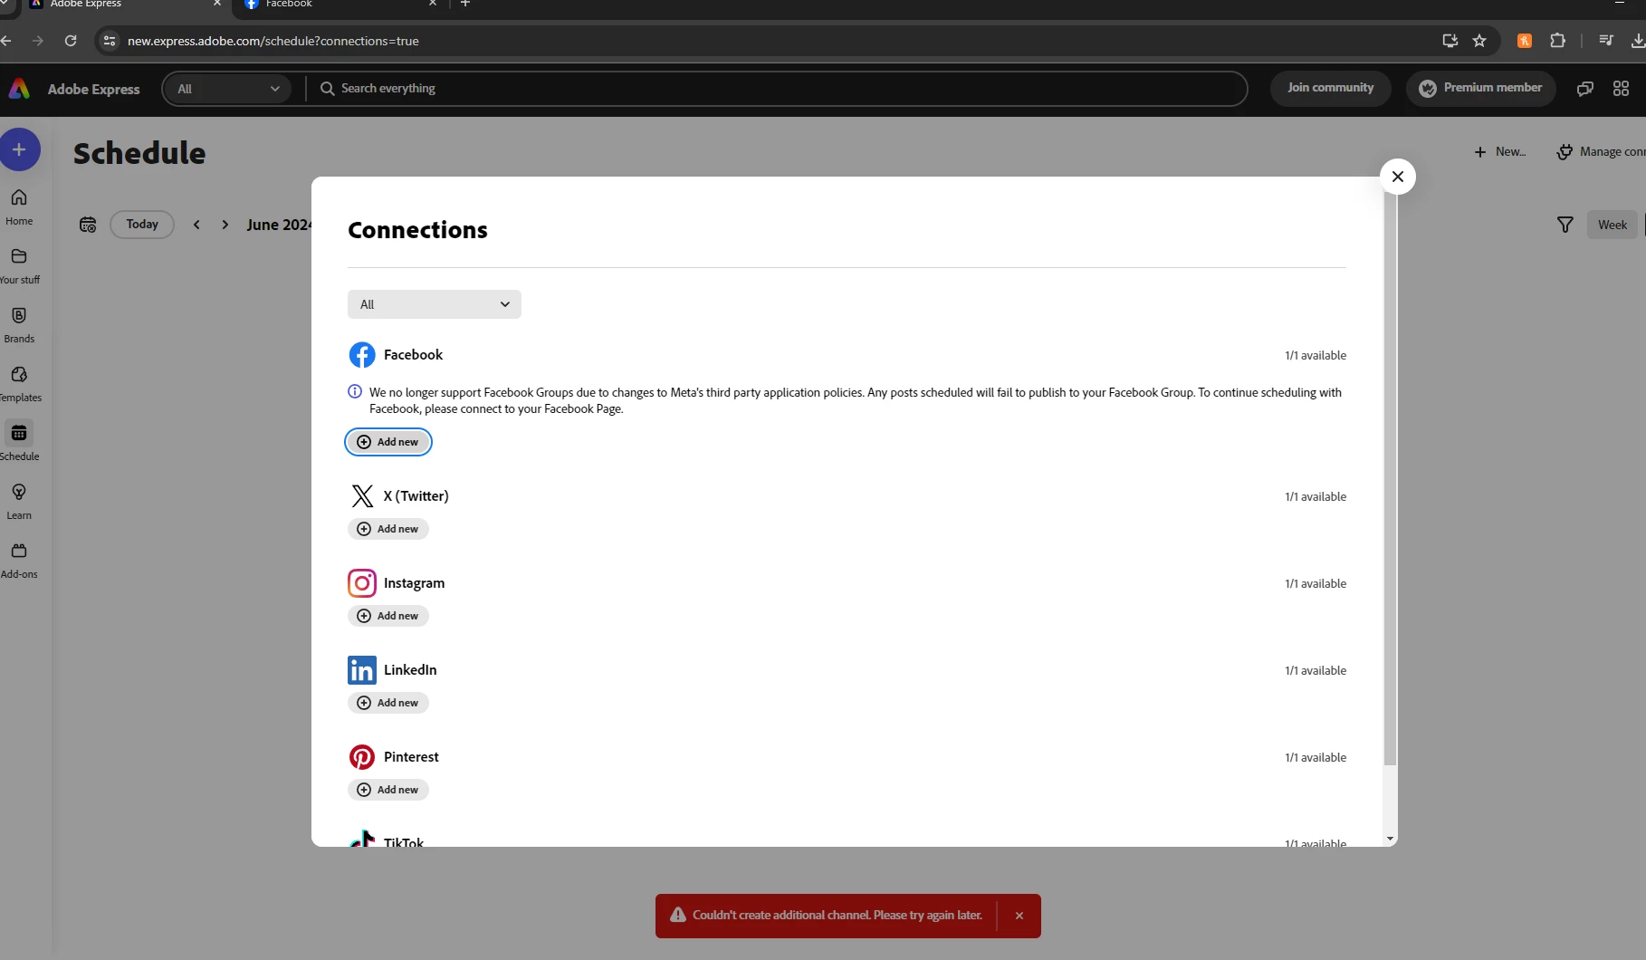Click the Pinterest logo icon

(x=362, y=757)
